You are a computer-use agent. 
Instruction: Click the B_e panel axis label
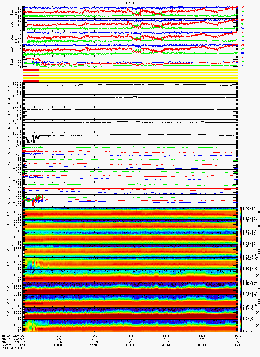point(11,50)
